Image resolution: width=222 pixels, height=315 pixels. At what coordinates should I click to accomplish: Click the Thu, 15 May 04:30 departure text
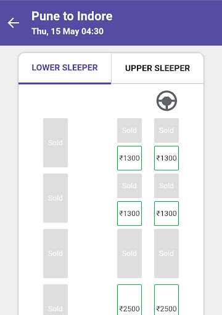coord(68,31)
